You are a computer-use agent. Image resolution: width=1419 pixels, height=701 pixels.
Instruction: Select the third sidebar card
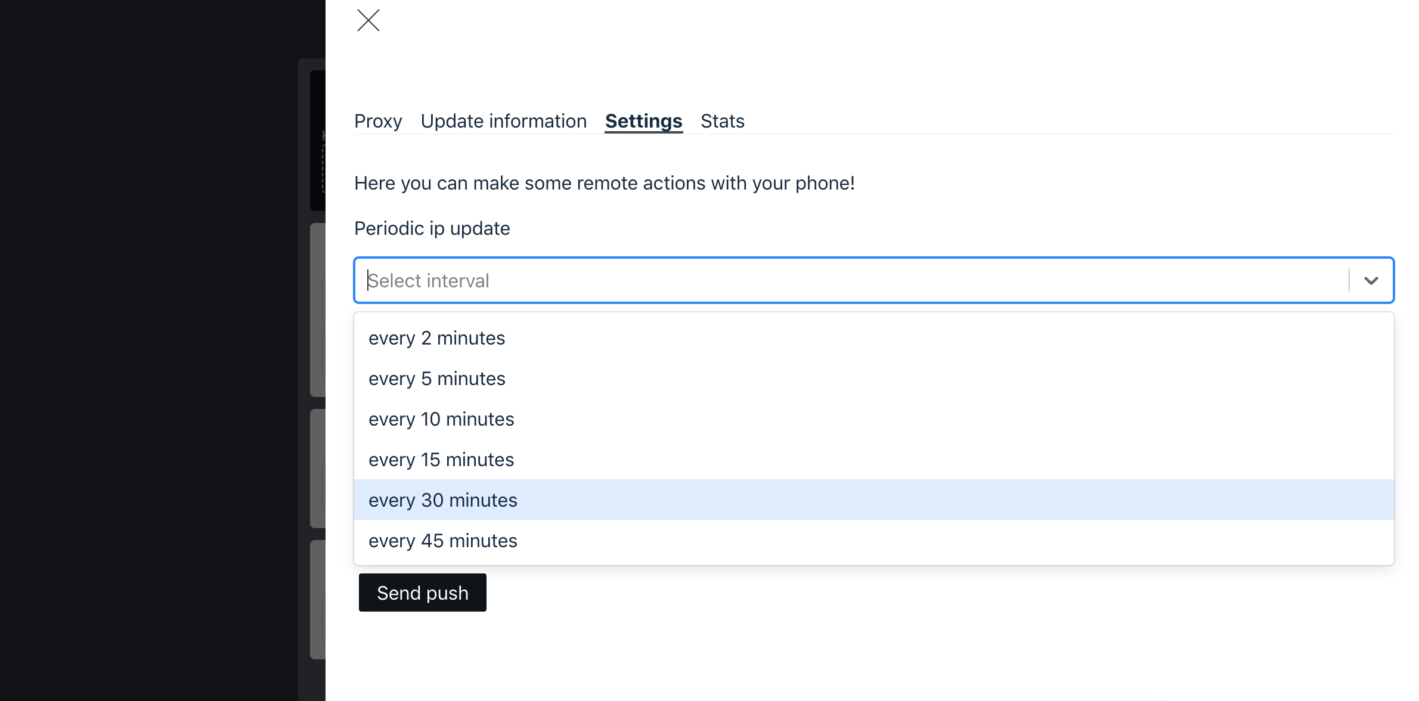(316, 468)
